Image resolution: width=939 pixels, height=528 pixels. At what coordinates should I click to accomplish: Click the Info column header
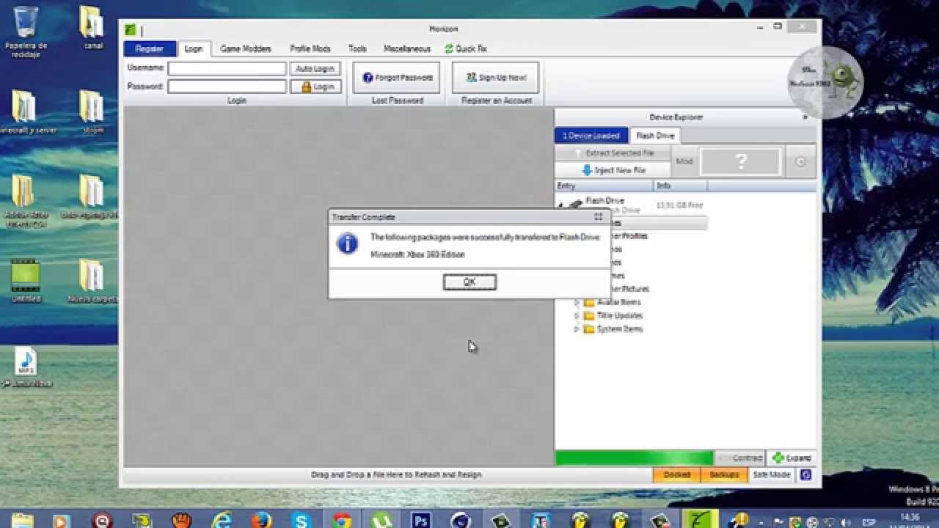coord(681,186)
